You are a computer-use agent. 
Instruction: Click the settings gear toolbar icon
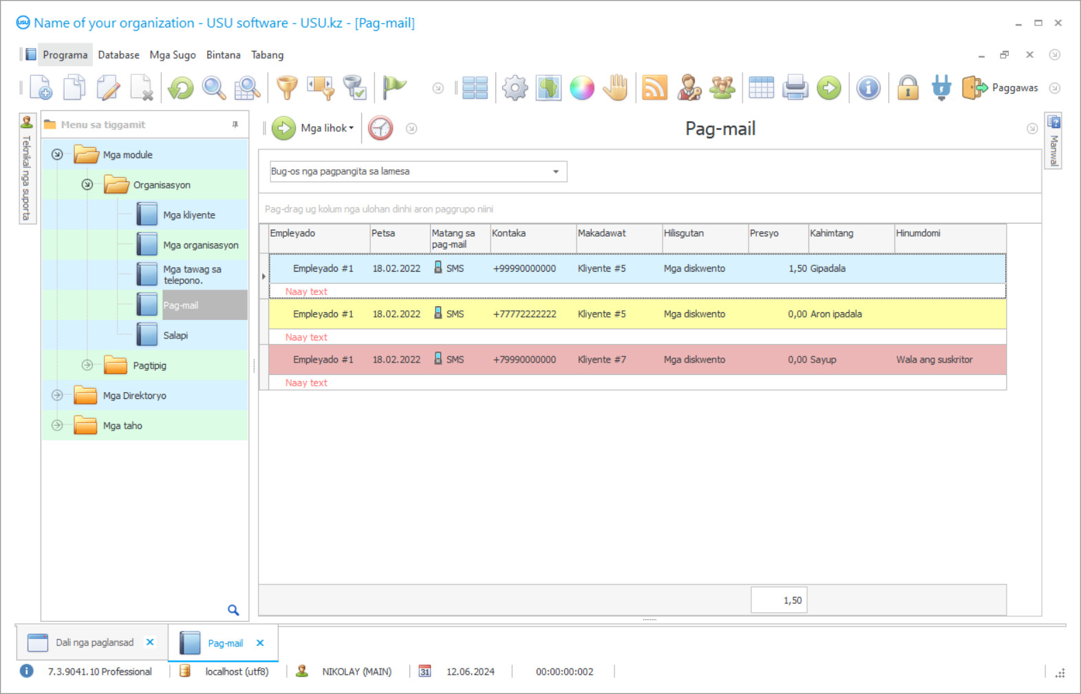515,88
